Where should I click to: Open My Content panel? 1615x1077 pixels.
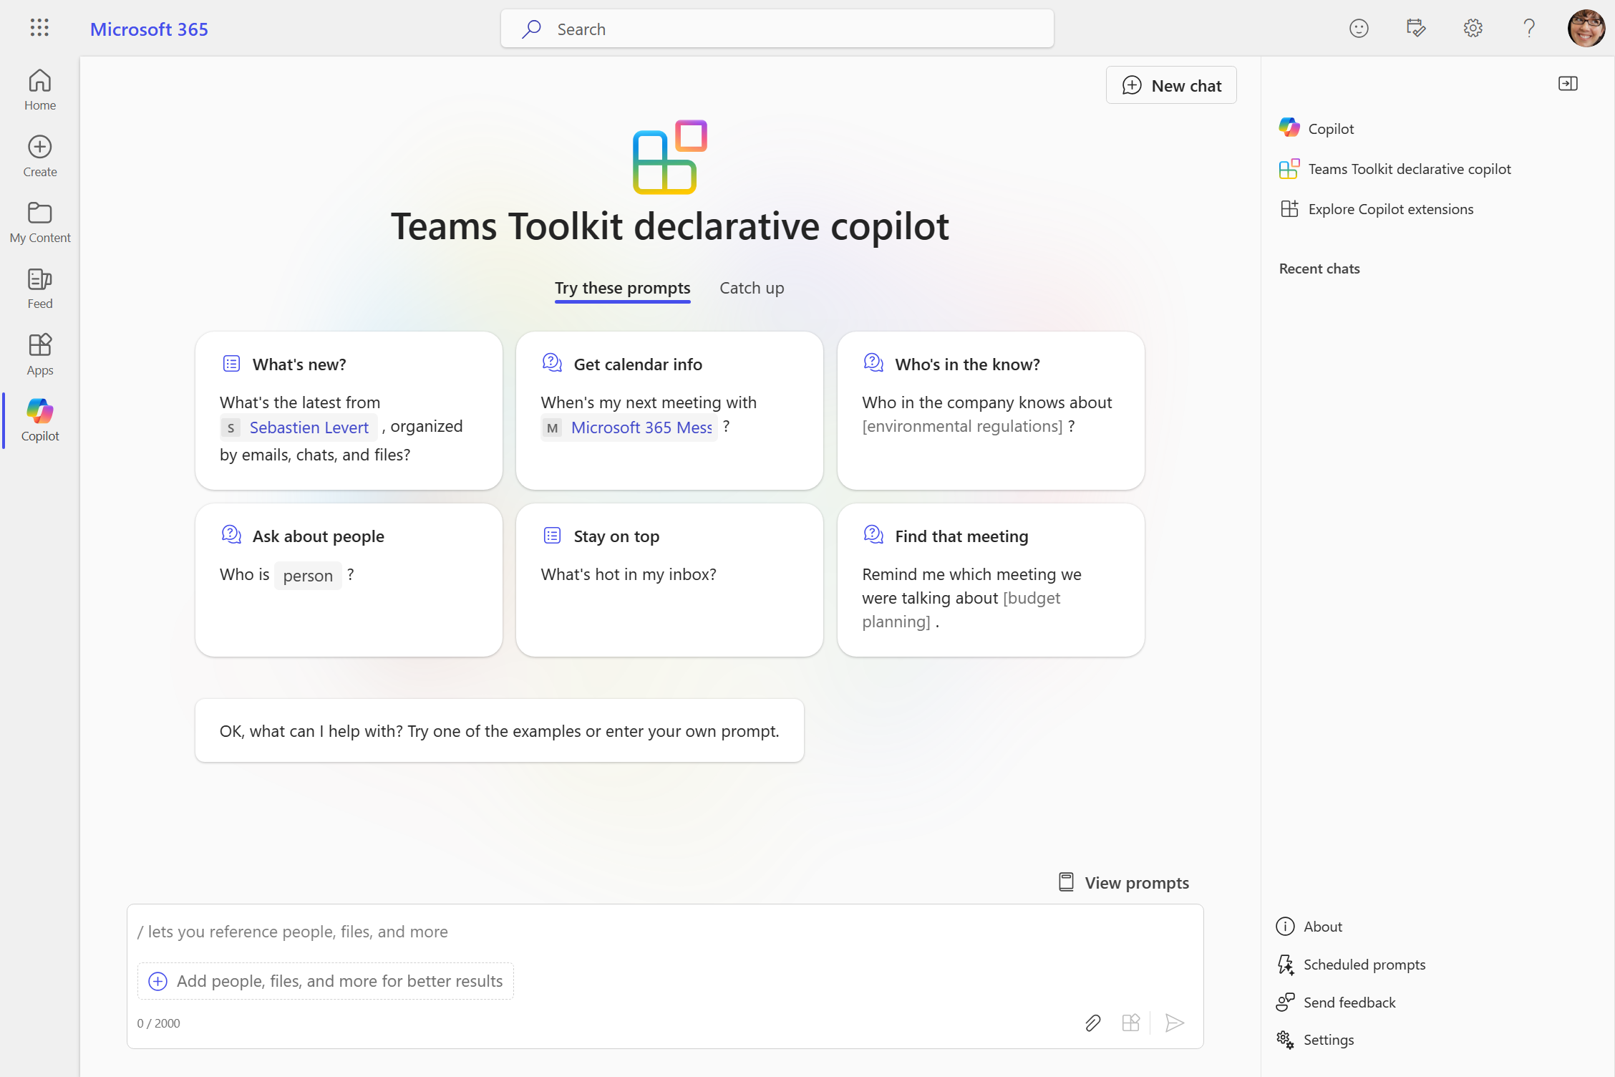(39, 220)
